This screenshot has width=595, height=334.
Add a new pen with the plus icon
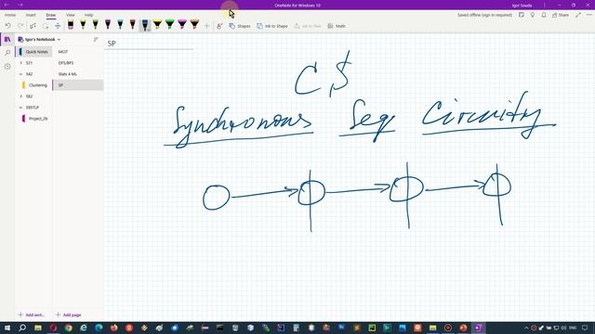coord(206,26)
